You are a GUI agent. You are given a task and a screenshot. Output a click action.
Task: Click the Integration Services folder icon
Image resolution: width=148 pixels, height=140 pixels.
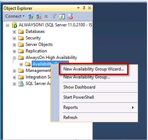[21, 77]
